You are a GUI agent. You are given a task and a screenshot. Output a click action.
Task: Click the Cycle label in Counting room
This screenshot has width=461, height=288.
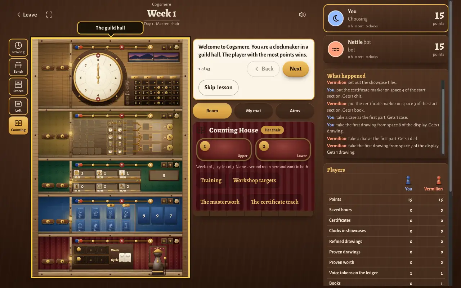pos(115,260)
